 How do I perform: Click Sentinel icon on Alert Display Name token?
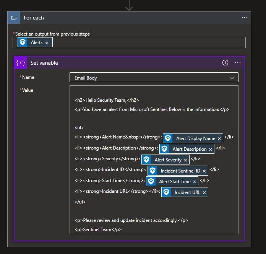168,138
